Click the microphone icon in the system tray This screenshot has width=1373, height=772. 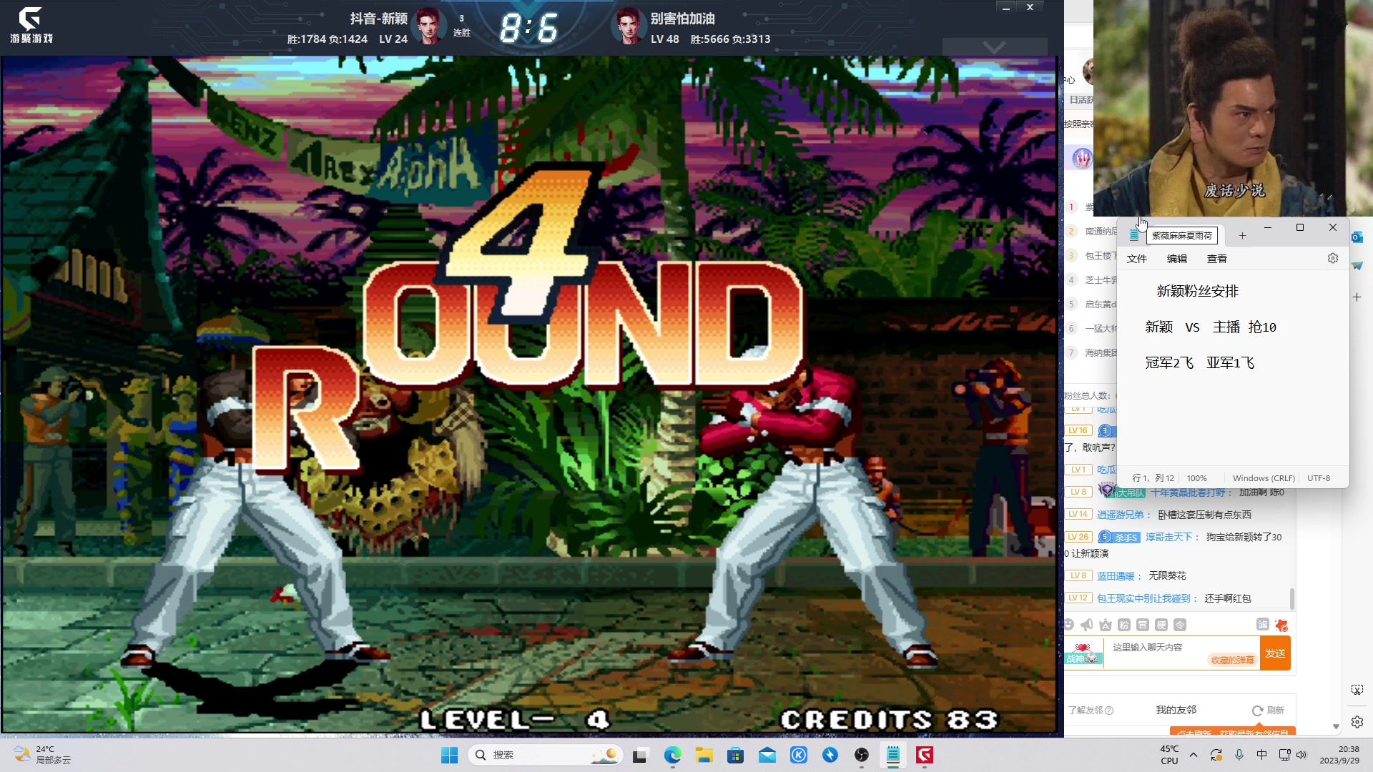click(x=1239, y=755)
